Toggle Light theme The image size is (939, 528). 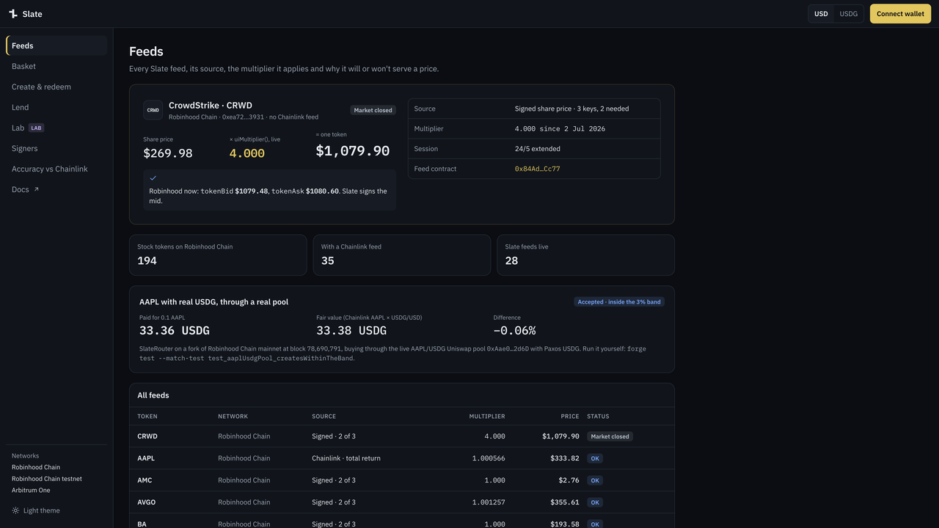tap(36, 510)
